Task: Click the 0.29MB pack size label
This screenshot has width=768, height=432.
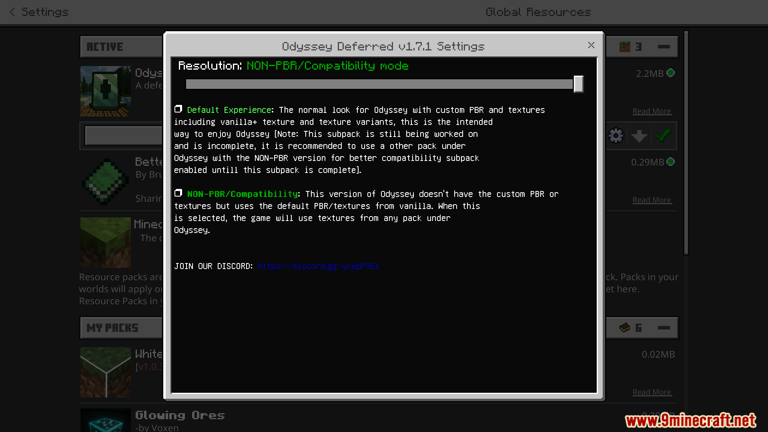Action: pyautogui.click(x=647, y=162)
